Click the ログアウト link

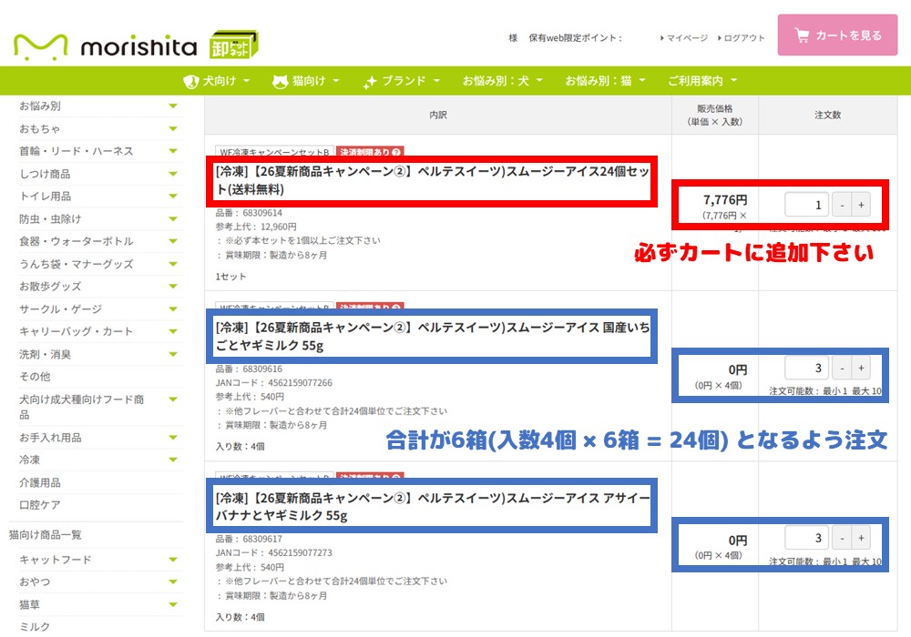(x=741, y=37)
